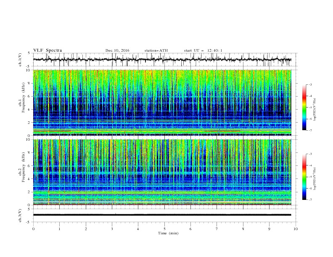Click the ch.3 voltage waveform band
This screenshot has width=333, height=257.
tap(162, 215)
